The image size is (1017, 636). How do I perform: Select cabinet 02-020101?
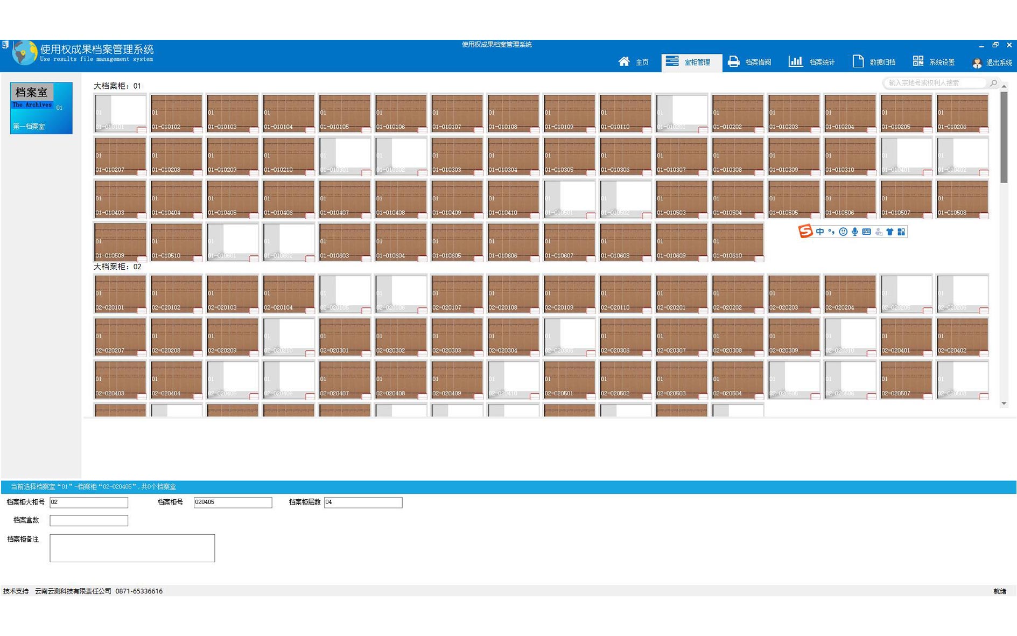120,294
